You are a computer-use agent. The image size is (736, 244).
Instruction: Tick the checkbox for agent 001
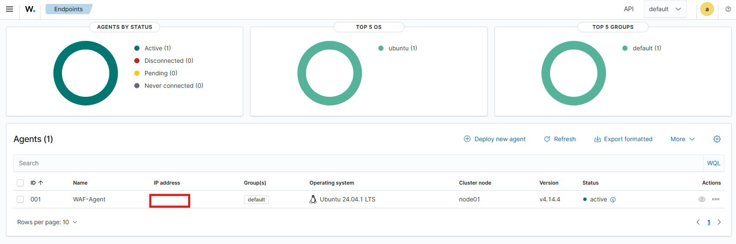[x=20, y=199]
